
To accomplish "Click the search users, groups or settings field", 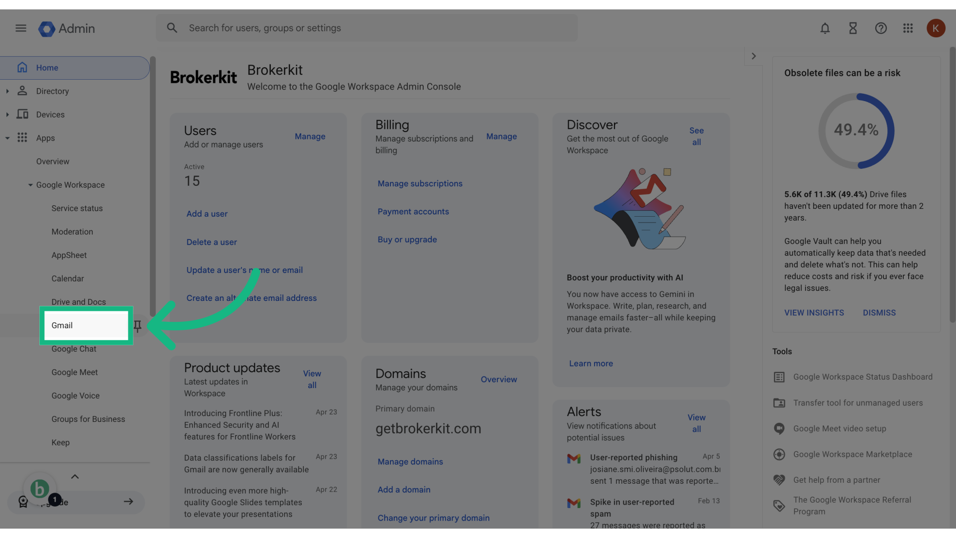I will [x=367, y=28].
